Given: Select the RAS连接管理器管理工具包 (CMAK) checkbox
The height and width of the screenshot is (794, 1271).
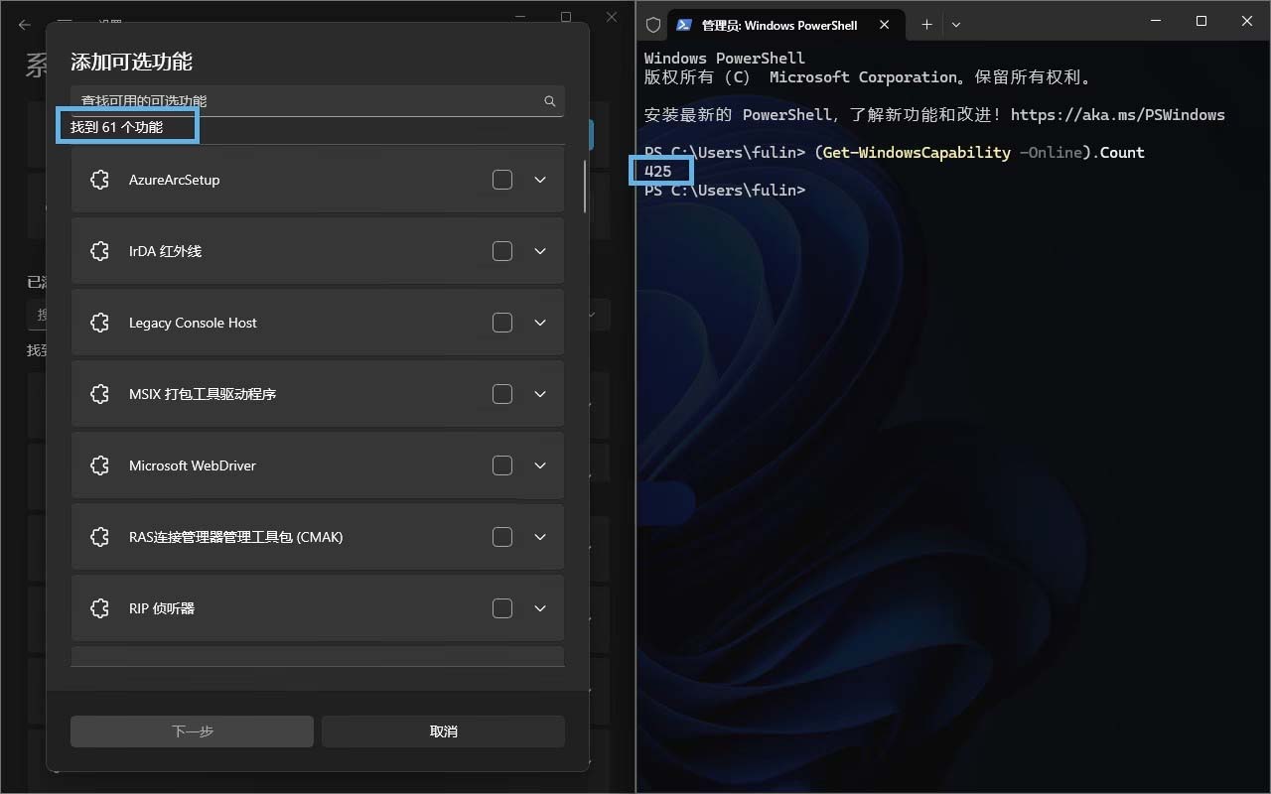Looking at the screenshot, I should [502, 537].
